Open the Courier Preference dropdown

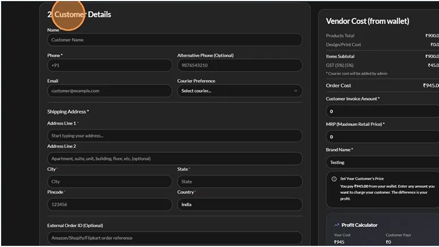pos(240,91)
